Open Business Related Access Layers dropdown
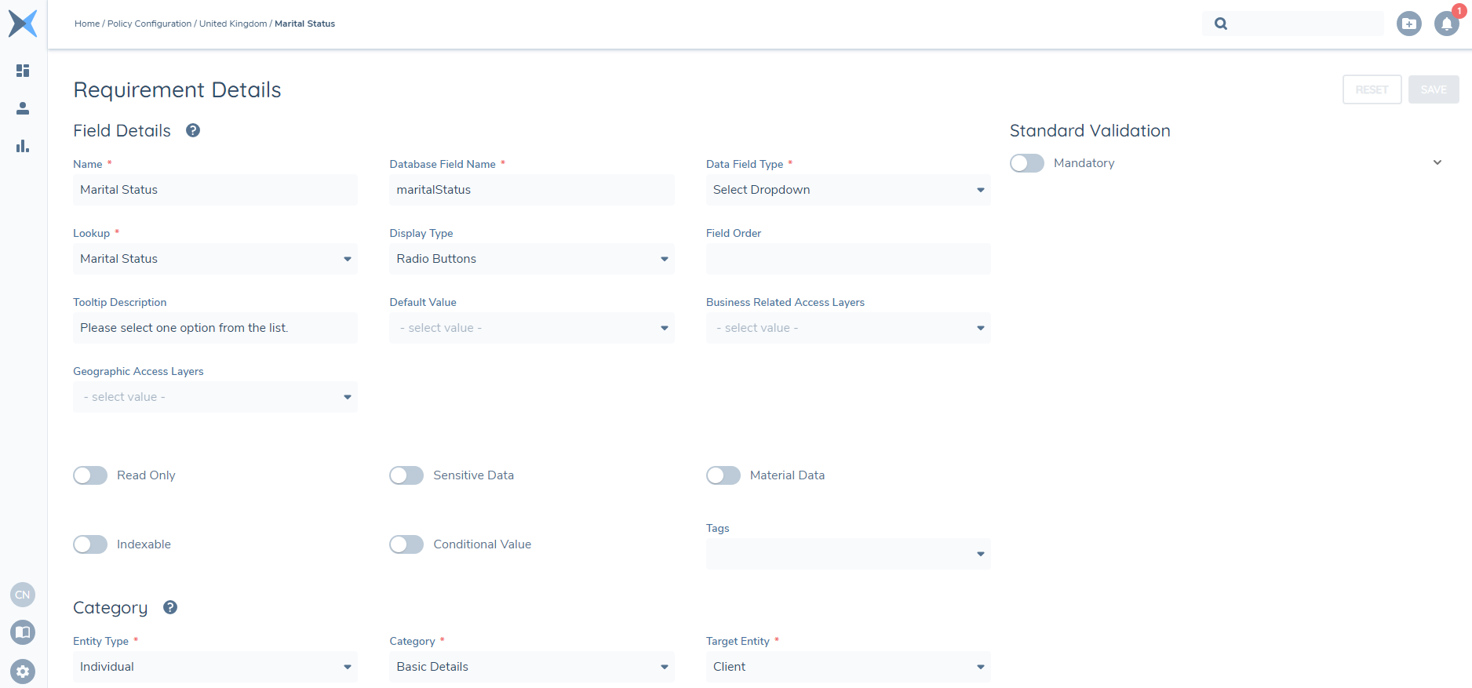This screenshot has height=688, width=1472. [x=848, y=328]
